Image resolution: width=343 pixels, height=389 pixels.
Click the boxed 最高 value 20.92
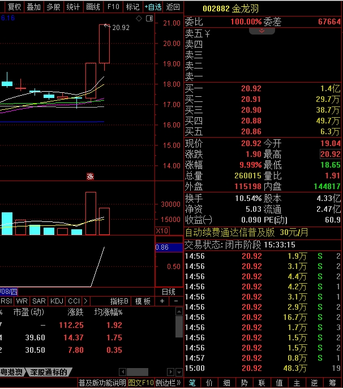(330, 154)
